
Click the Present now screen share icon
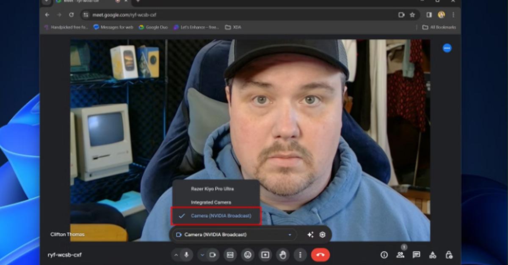pyautogui.click(x=265, y=255)
